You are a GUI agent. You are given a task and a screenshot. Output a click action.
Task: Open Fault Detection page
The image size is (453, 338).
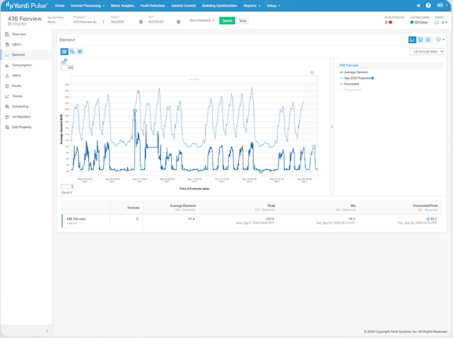point(153,5)
